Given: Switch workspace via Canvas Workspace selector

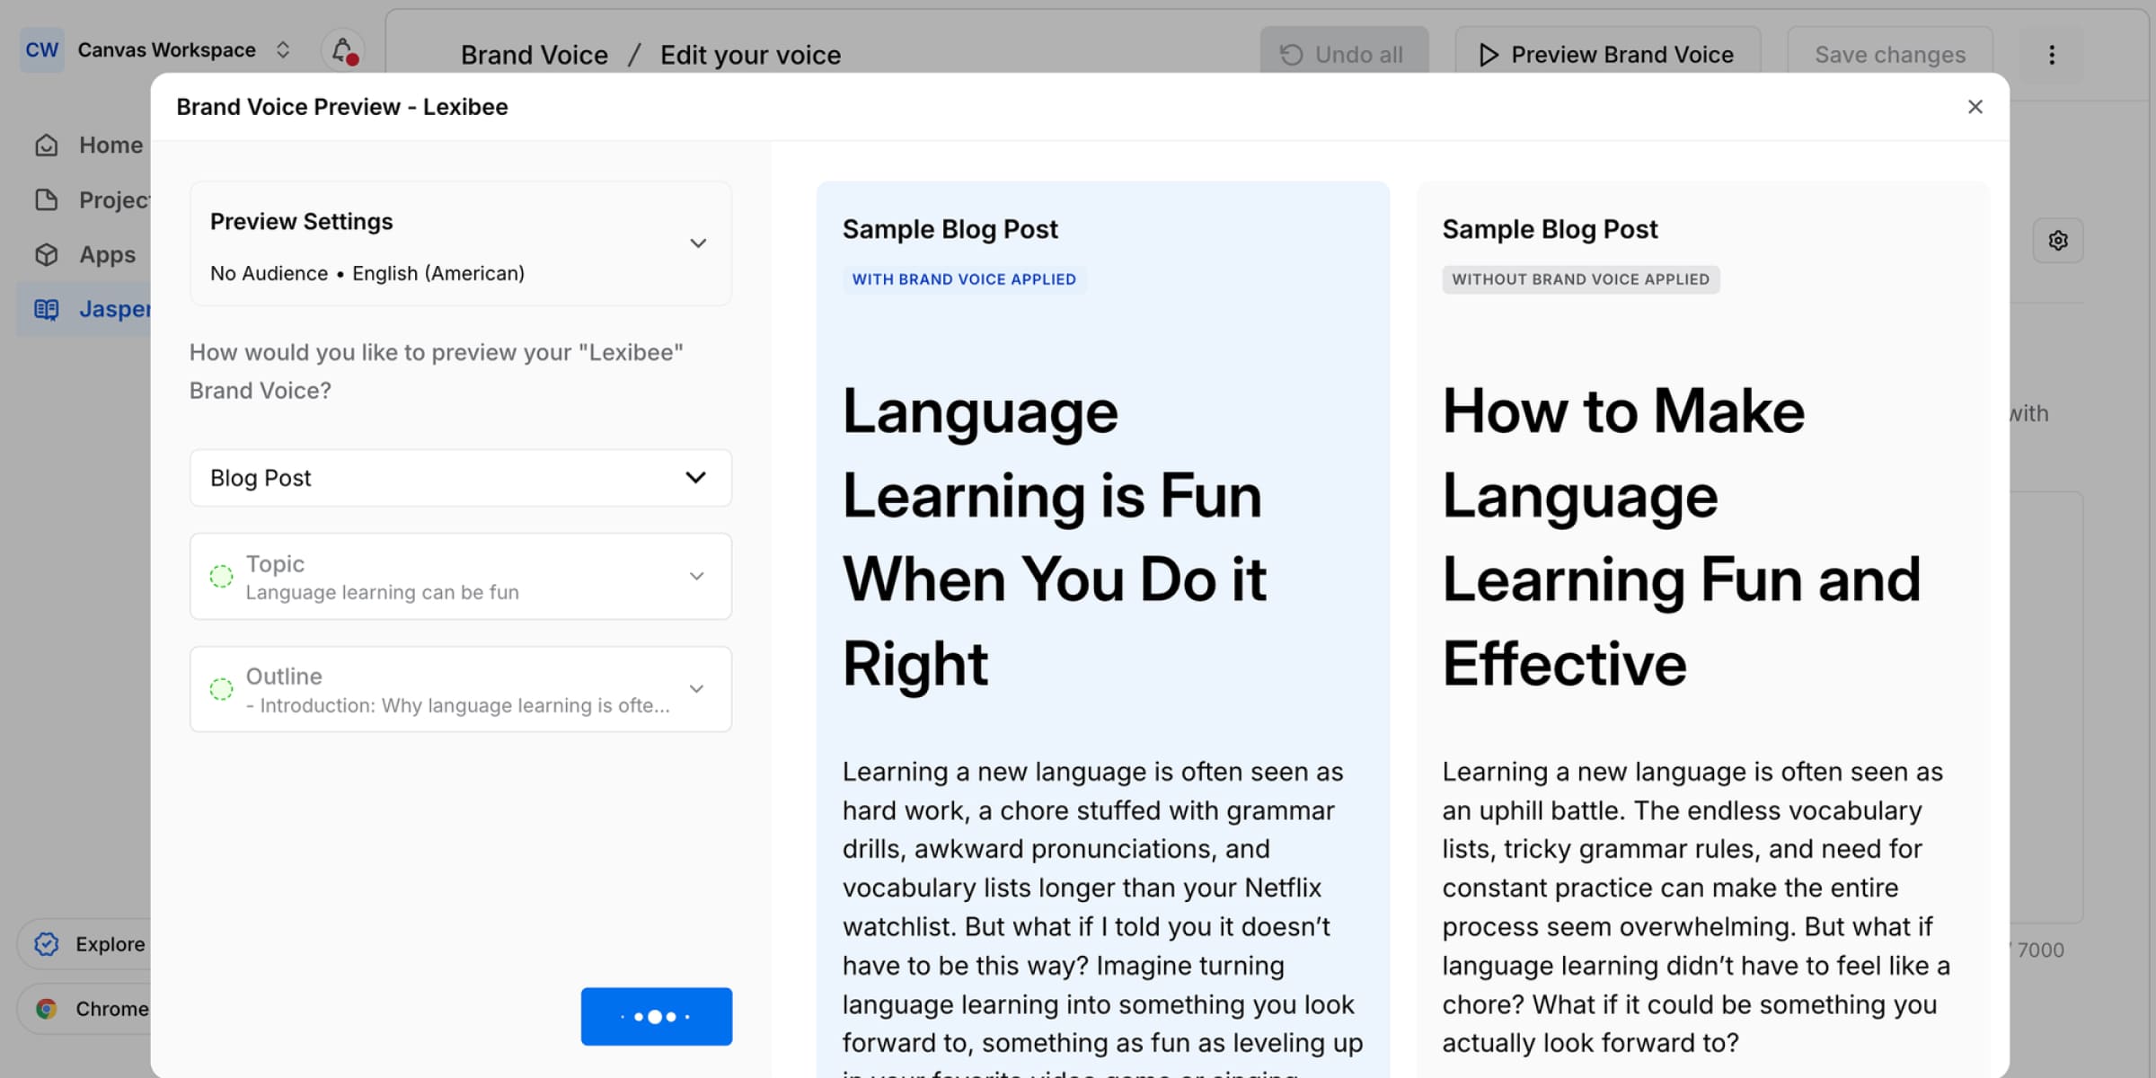Looking at the screenshot, I should (166, 50).
